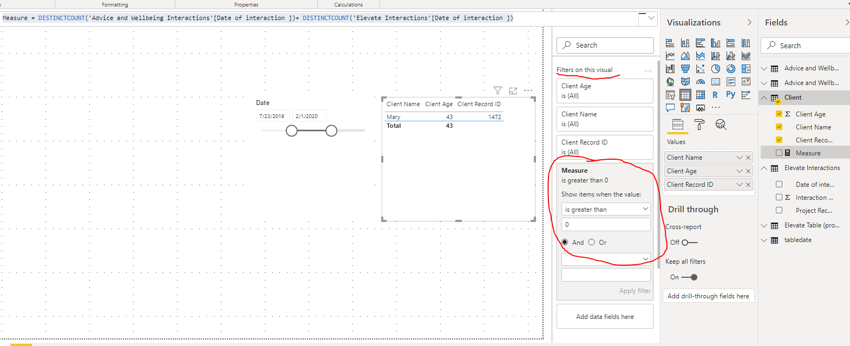This screenshot has height=346, width=850.
Task: Open the Analytics magnifier tab
Action: (721, 125)
